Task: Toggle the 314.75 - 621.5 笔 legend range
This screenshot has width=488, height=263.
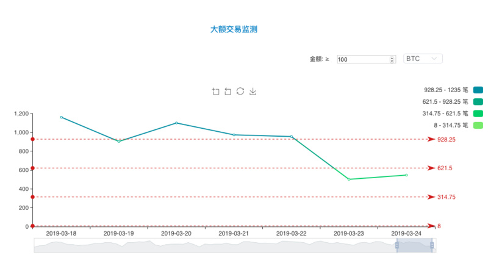Action: (453, 113)
